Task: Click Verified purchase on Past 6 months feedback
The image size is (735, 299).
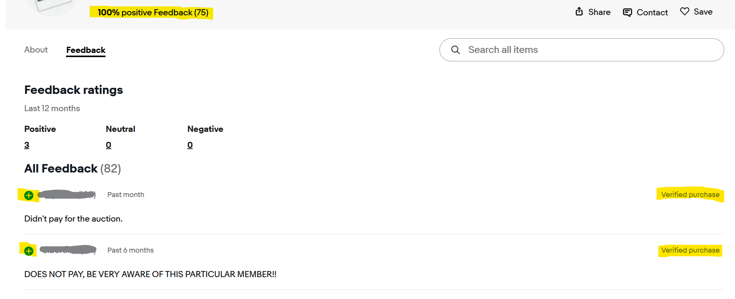Action: [690, 250]
